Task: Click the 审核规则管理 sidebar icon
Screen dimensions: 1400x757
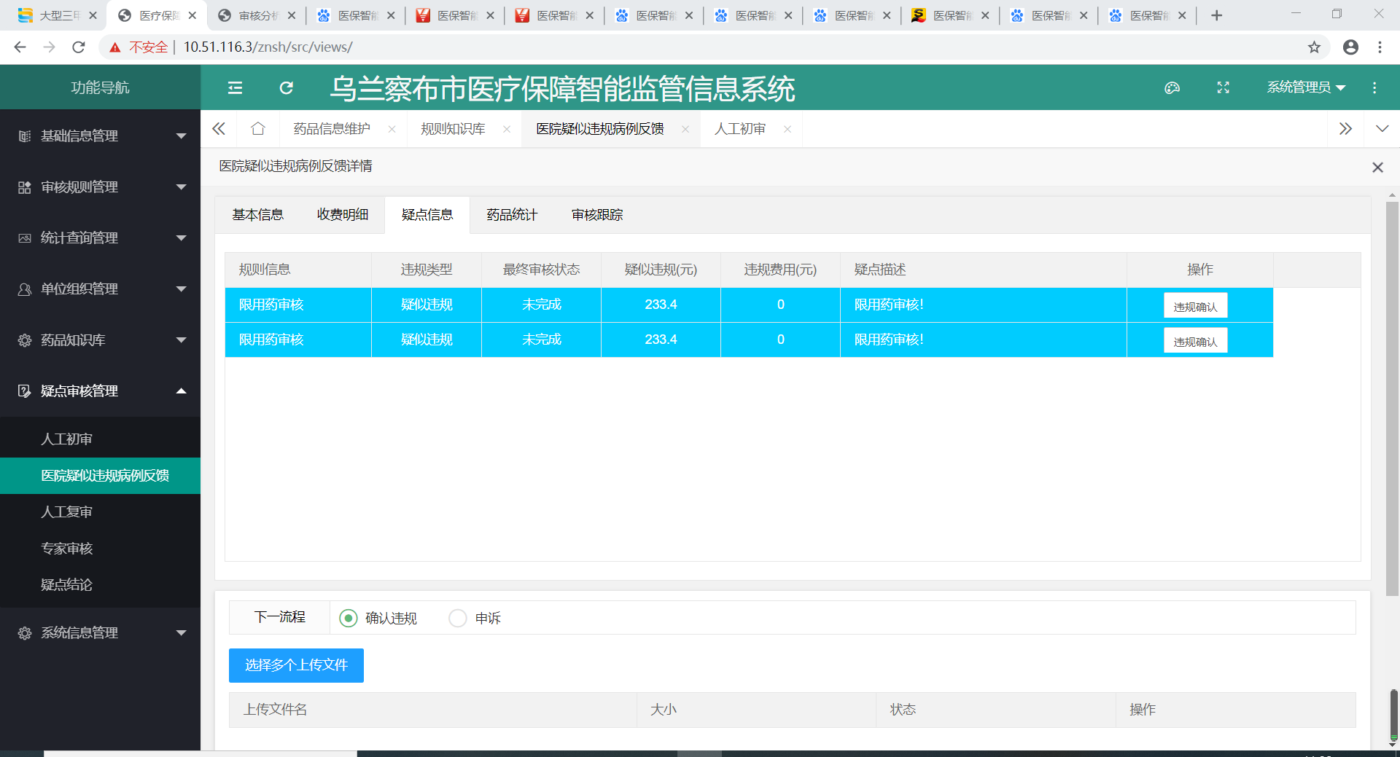Action: tap(25, 187)
